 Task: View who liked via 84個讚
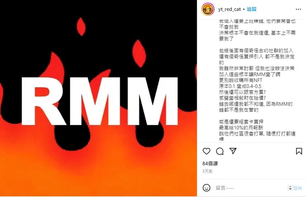(x=210, y=164)
